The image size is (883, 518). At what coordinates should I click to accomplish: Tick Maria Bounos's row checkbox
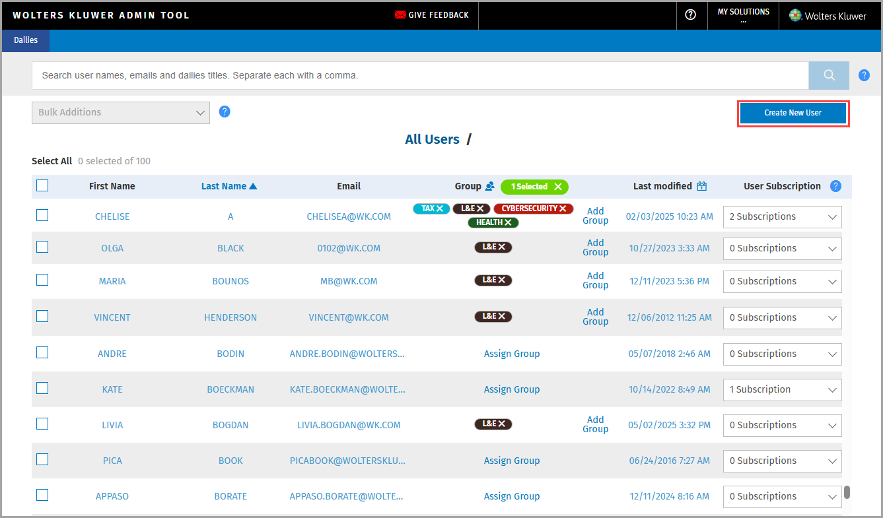pyautogui.click(x=42, y=280)
